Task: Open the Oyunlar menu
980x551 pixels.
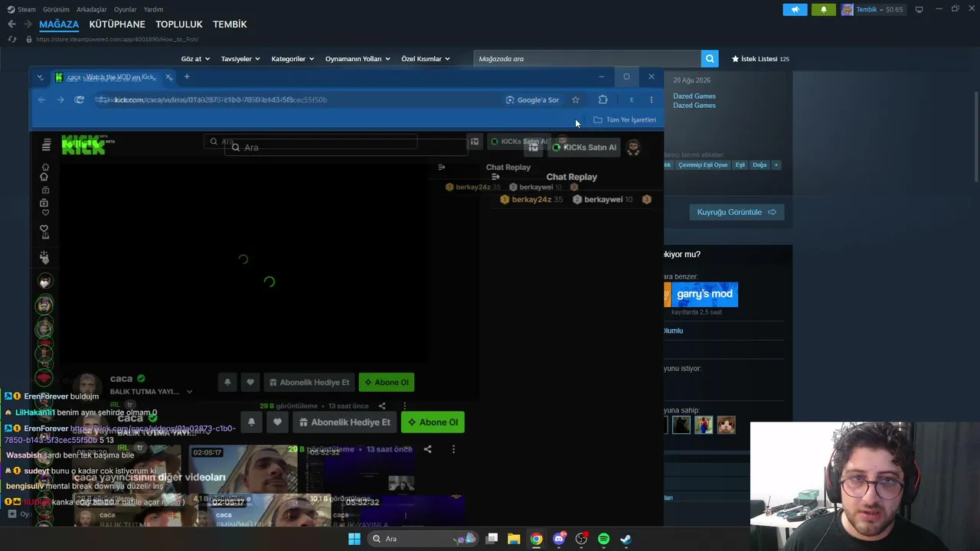Action: coord(126,9)
